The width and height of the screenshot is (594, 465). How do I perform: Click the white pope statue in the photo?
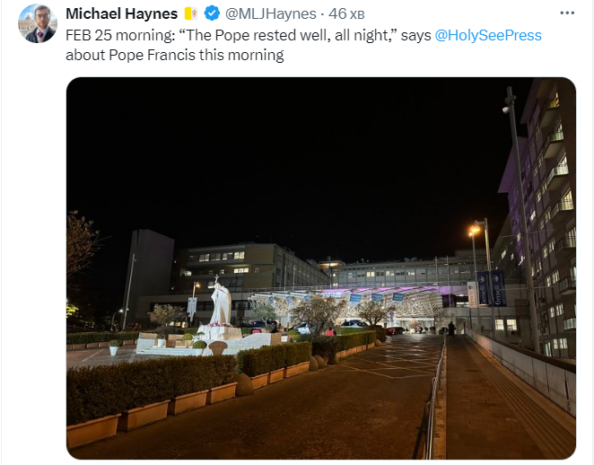pos(221,302)
